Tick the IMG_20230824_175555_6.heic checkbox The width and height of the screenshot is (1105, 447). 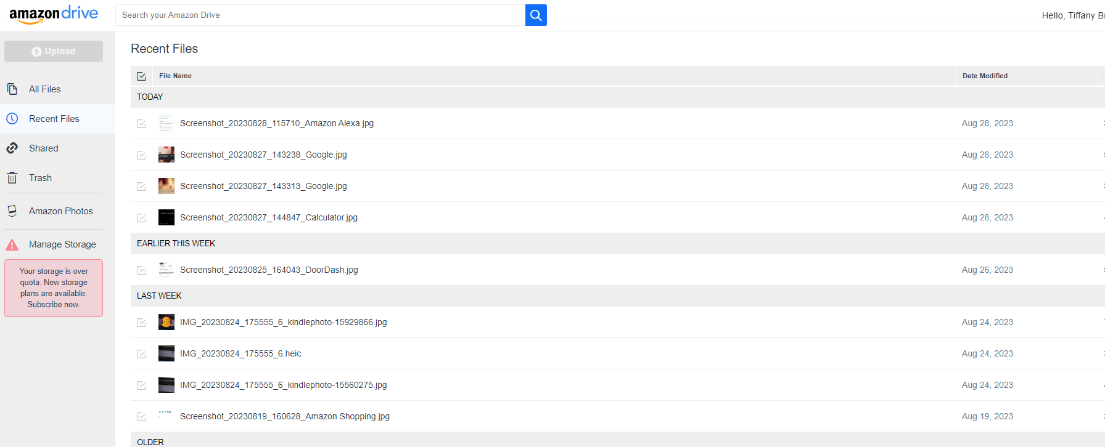pyautogui.click(x=142, y=354)
